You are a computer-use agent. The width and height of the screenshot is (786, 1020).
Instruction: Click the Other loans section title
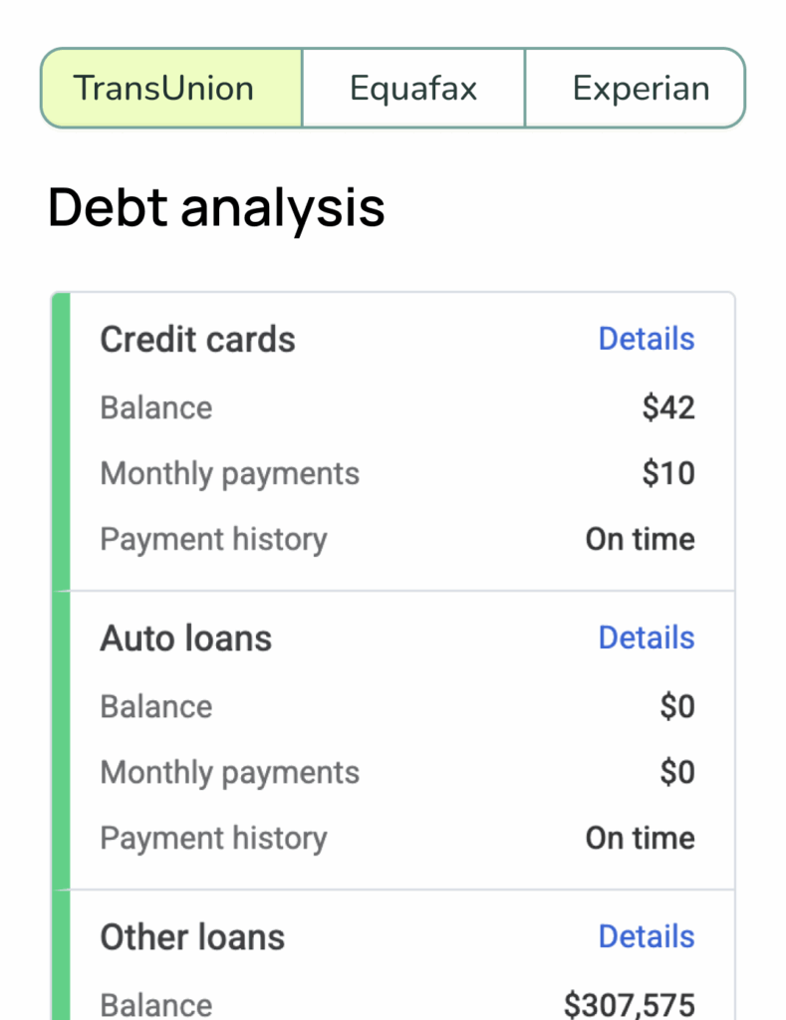(x=192, y=937)
